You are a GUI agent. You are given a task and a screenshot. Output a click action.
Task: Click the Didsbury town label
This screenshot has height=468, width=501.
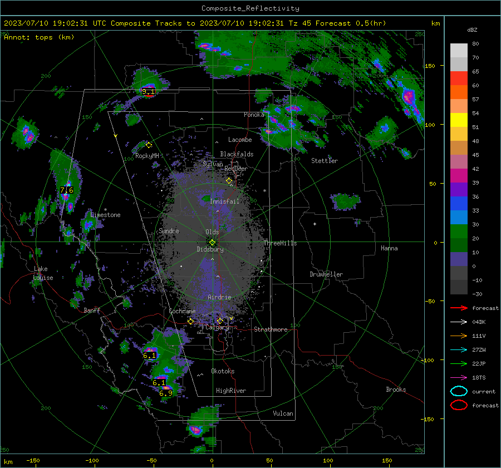(x=210, y=249)
